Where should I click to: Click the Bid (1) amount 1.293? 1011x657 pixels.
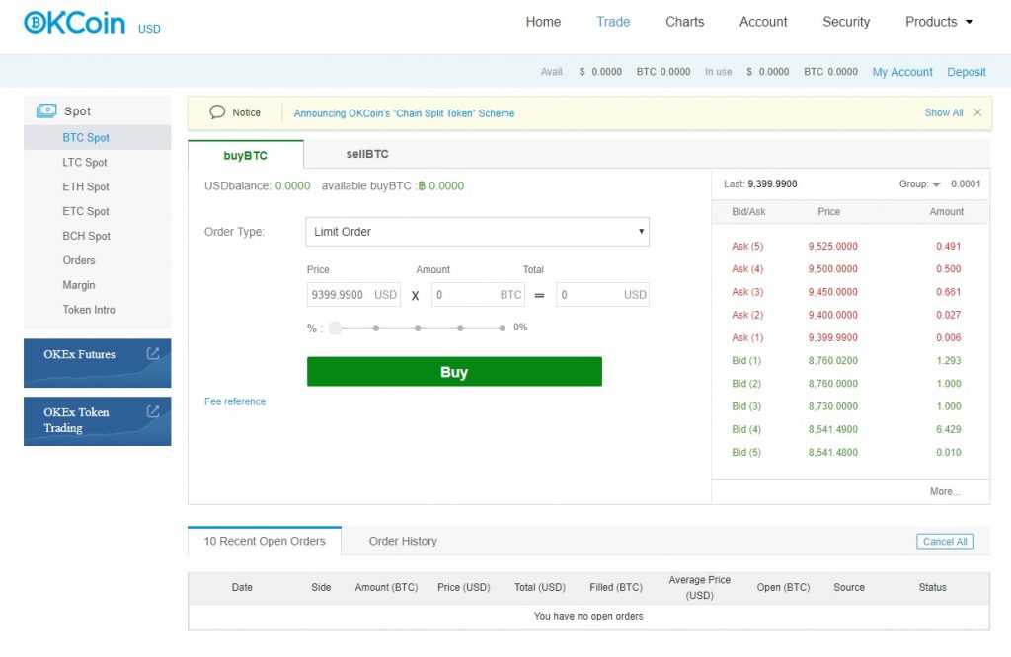point(949,361)
